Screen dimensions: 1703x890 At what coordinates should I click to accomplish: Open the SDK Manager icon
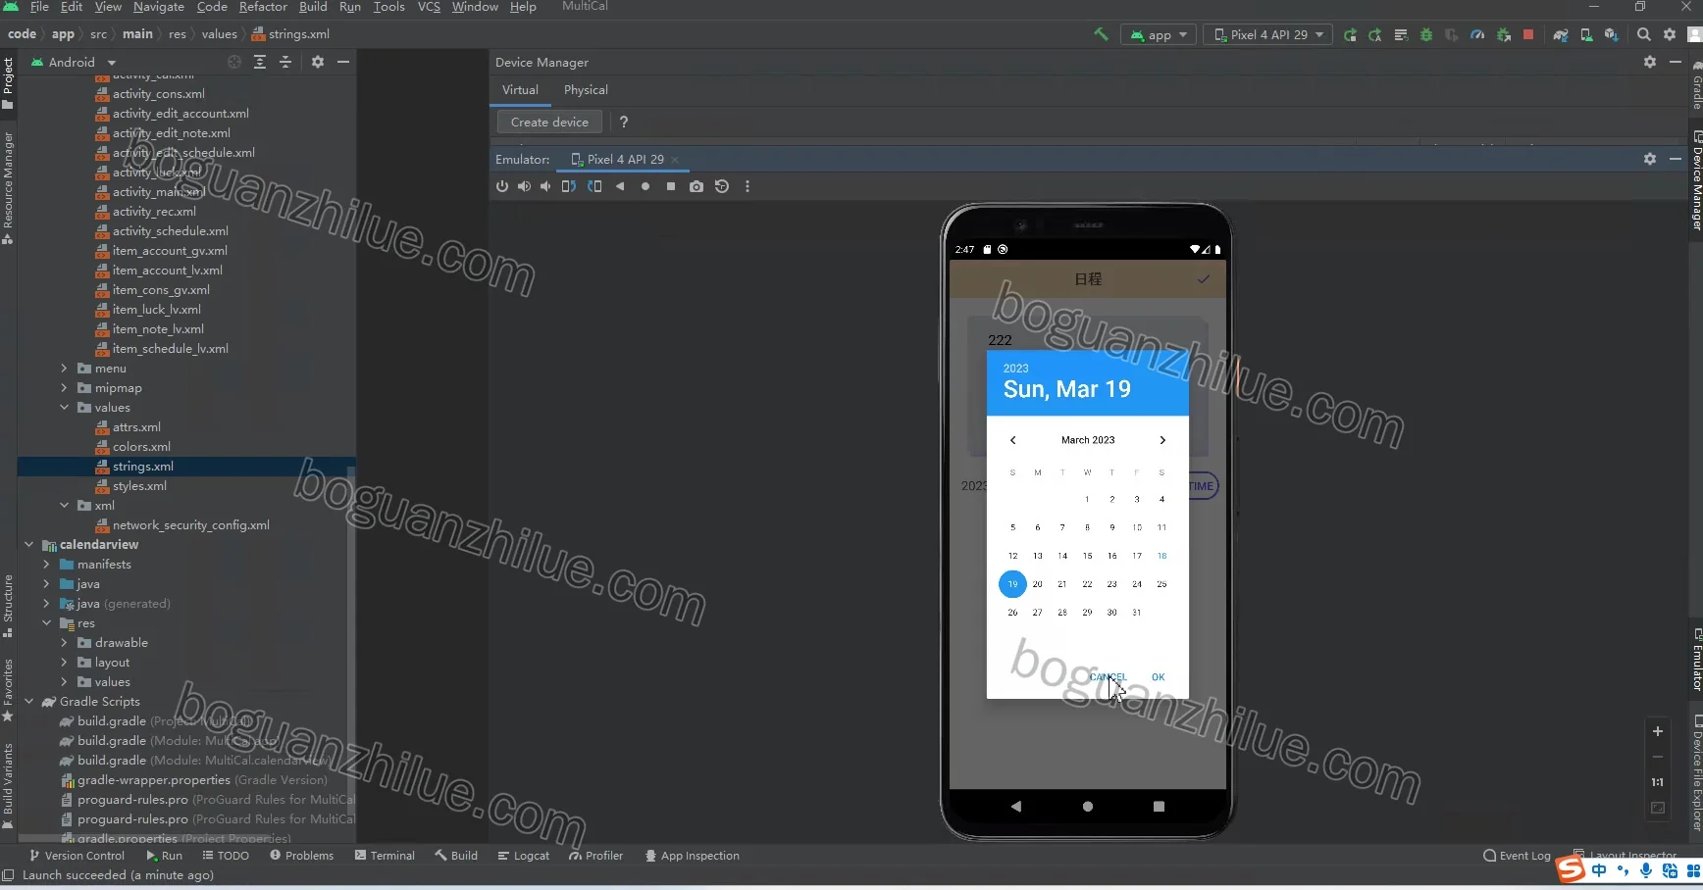[1611, 34]
